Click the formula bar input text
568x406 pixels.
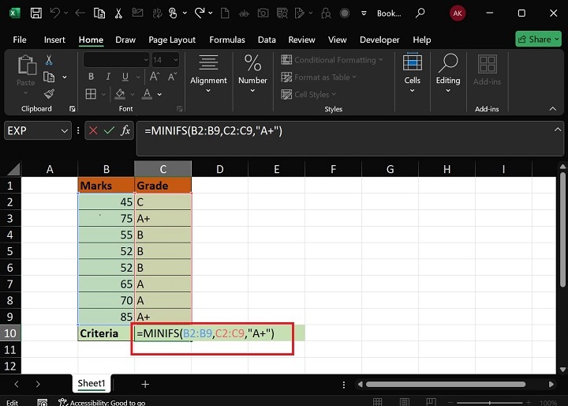tap(213, 130)
